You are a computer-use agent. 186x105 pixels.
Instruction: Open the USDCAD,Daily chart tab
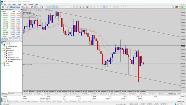(142, 94)
